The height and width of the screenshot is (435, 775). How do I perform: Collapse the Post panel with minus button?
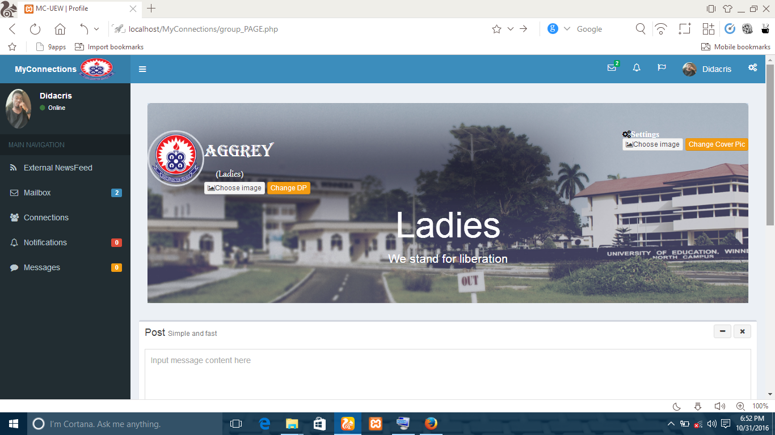(x=722, y=332)
